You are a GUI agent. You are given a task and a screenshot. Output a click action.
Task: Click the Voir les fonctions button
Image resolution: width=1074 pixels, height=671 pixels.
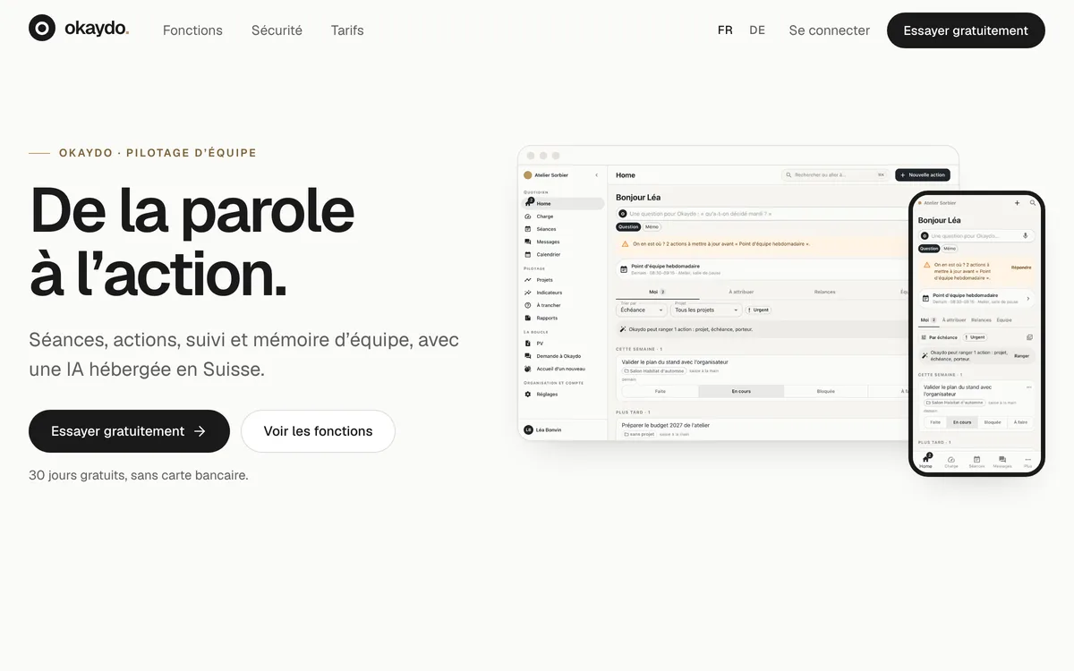[318, 431]
